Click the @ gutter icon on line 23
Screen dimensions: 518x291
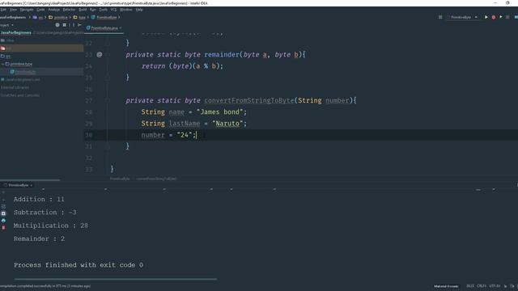click(x=99, y=54)
